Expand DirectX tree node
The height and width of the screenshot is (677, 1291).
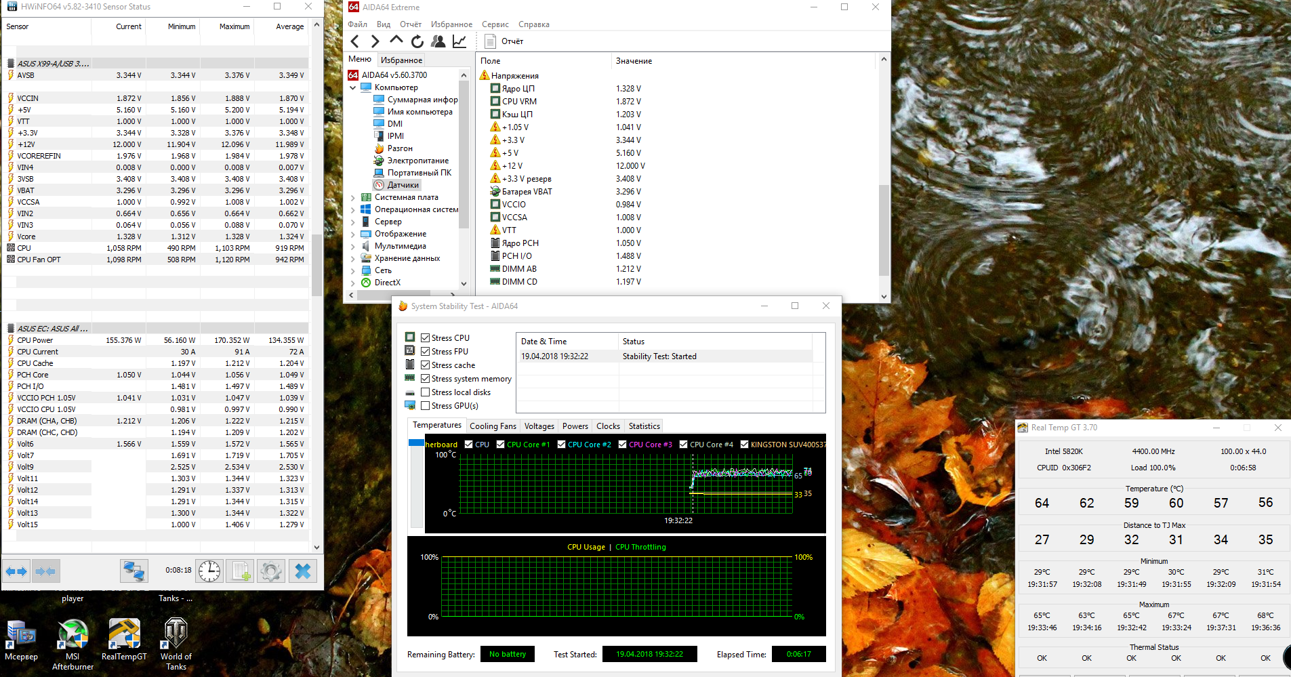pyautogui.click(x=352, y=283)
